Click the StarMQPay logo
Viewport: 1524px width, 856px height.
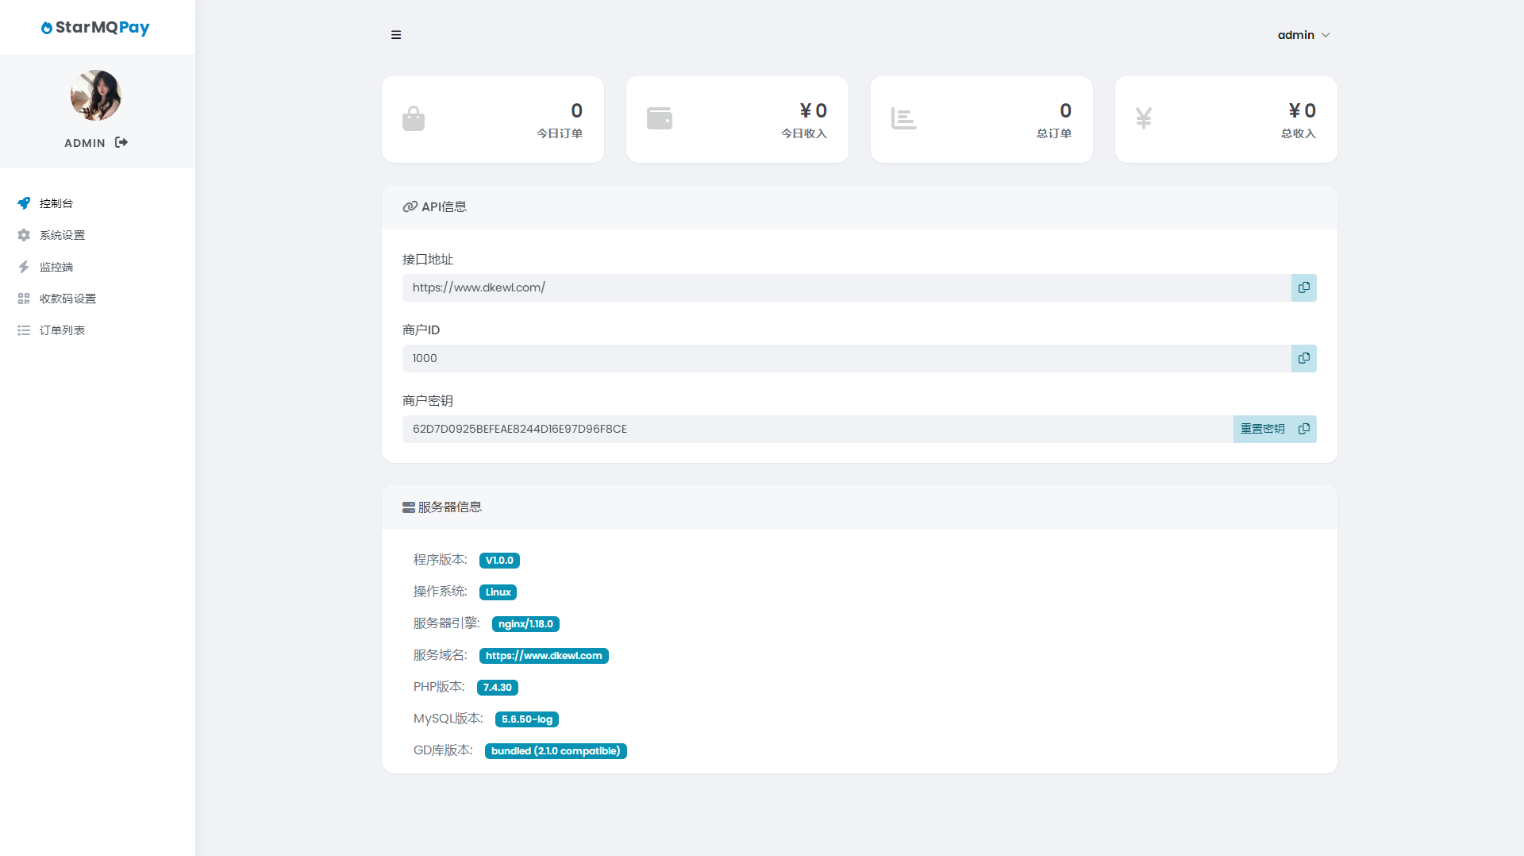click(95, 28)
